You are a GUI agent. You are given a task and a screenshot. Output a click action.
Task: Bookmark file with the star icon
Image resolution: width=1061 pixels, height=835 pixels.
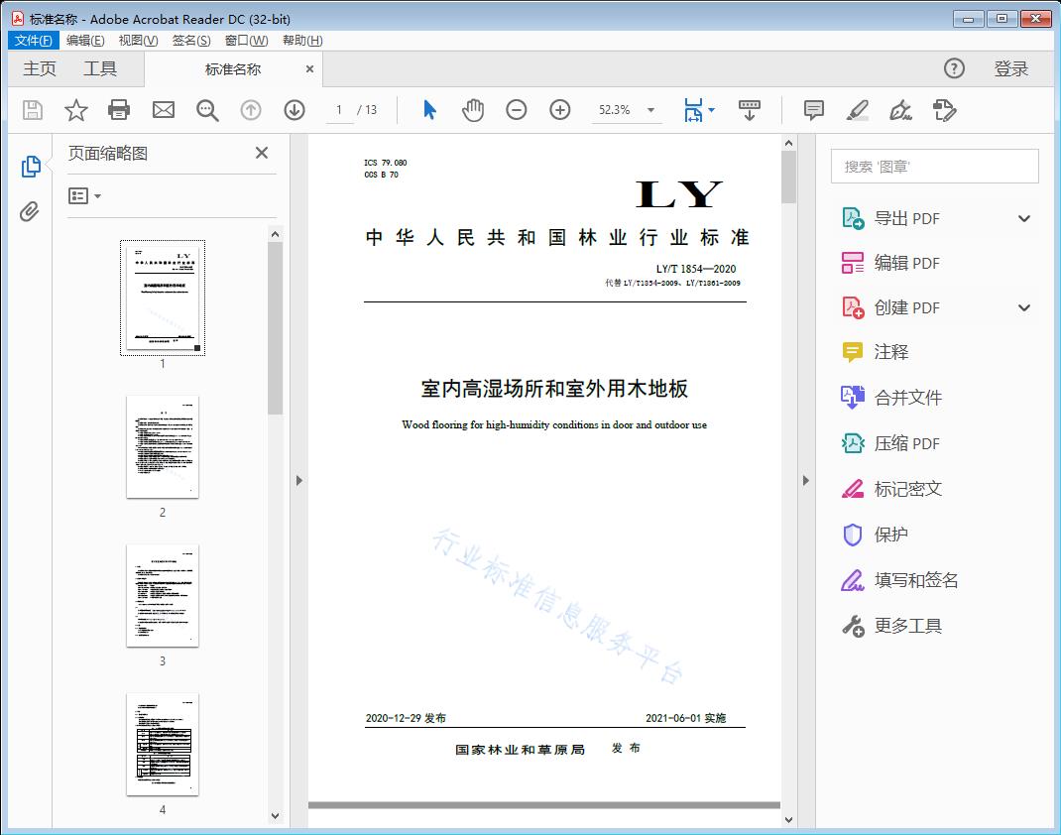(x=76, y=110)
